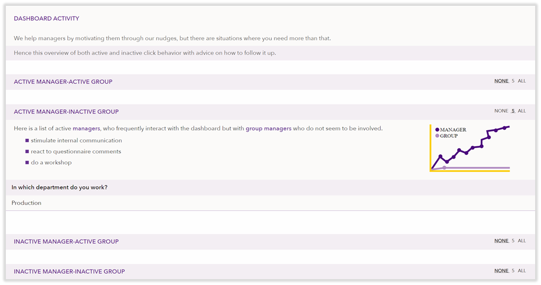Click the "In which department do you work?" question
The width and height of the screenshot is (541, 285).
59,187
